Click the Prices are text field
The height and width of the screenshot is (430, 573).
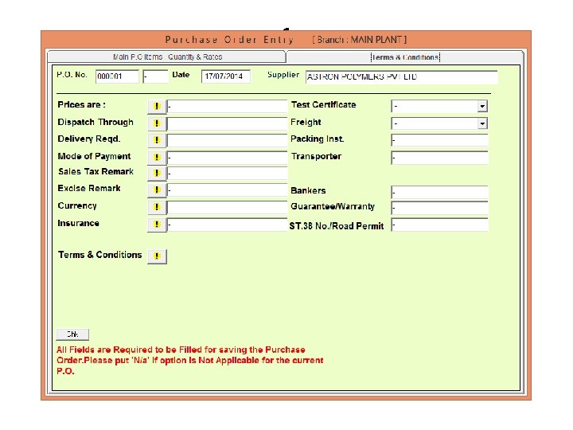[228, 107]
